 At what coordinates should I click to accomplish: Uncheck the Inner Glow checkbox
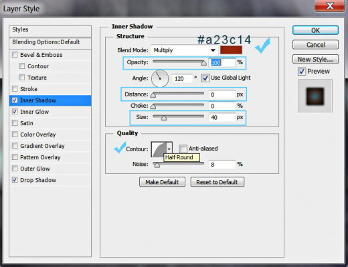click(x=15, y=112)
